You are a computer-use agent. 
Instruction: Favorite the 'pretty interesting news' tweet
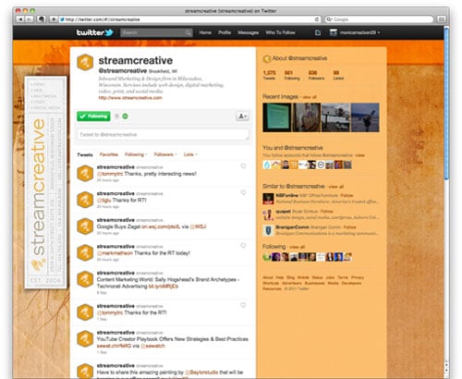[x=243, y=166]
